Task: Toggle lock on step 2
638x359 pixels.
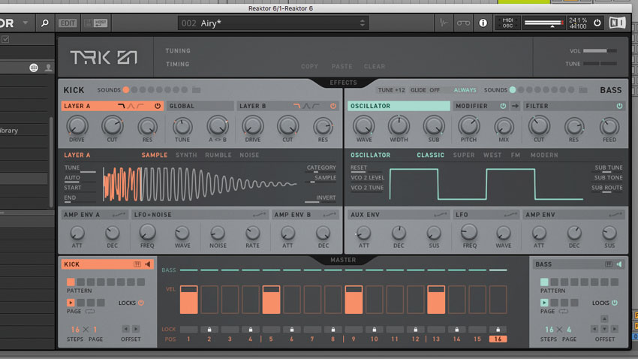Action: 209,329
